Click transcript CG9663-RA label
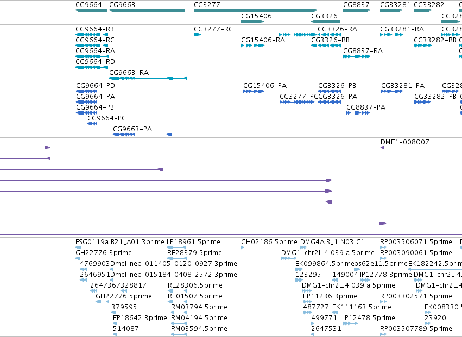Screen dimensions: 462x337 tap(129, 73)
